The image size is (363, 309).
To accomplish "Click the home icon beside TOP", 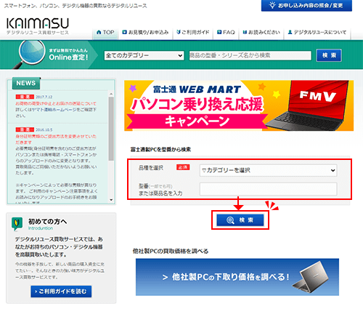I will click(99, 32).
